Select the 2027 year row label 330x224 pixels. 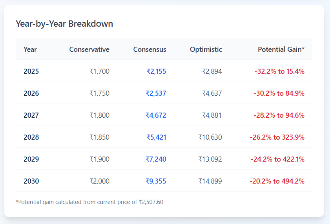(31, 115)
